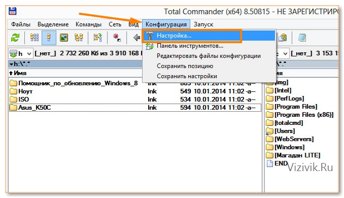The width and height of the screenshot is (344, 198).
Task: Select the Asus_K50C folder row
Action: click(x=134, y=108)
